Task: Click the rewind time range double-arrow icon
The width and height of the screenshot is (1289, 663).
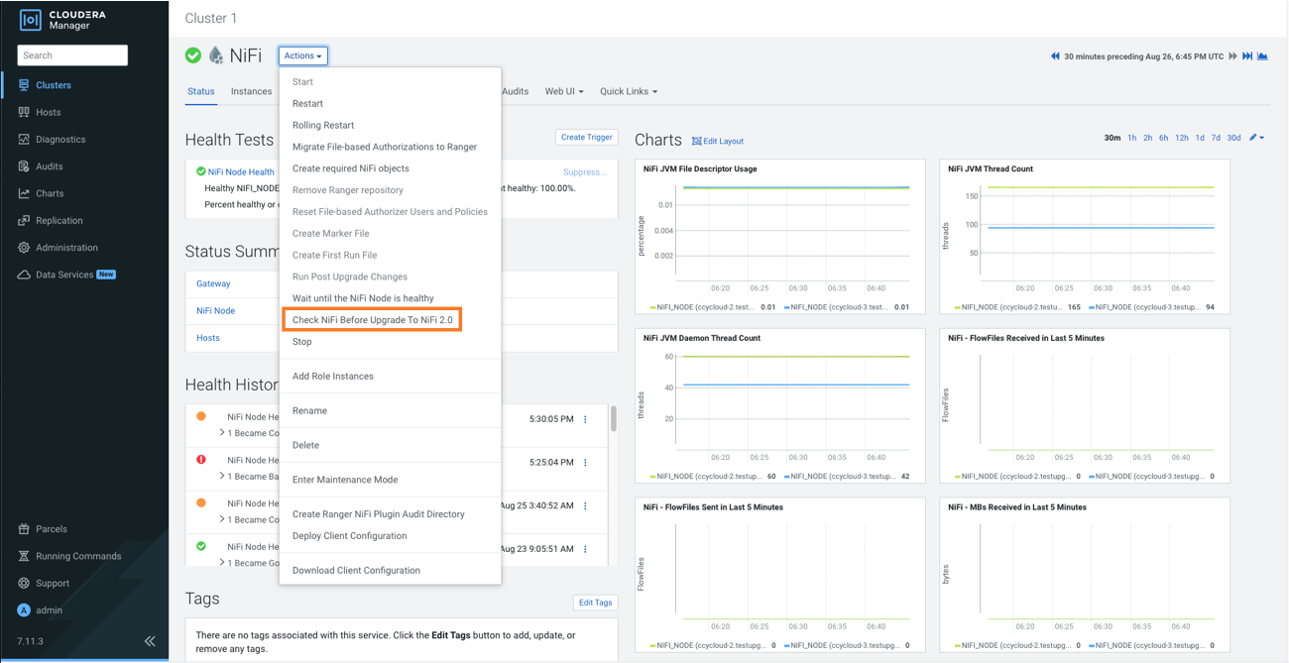Action: (1055, 56)
